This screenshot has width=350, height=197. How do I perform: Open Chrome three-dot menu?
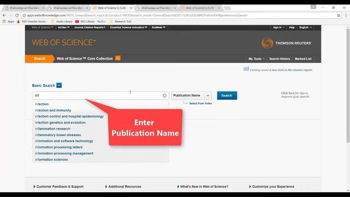tap(346, 15)
